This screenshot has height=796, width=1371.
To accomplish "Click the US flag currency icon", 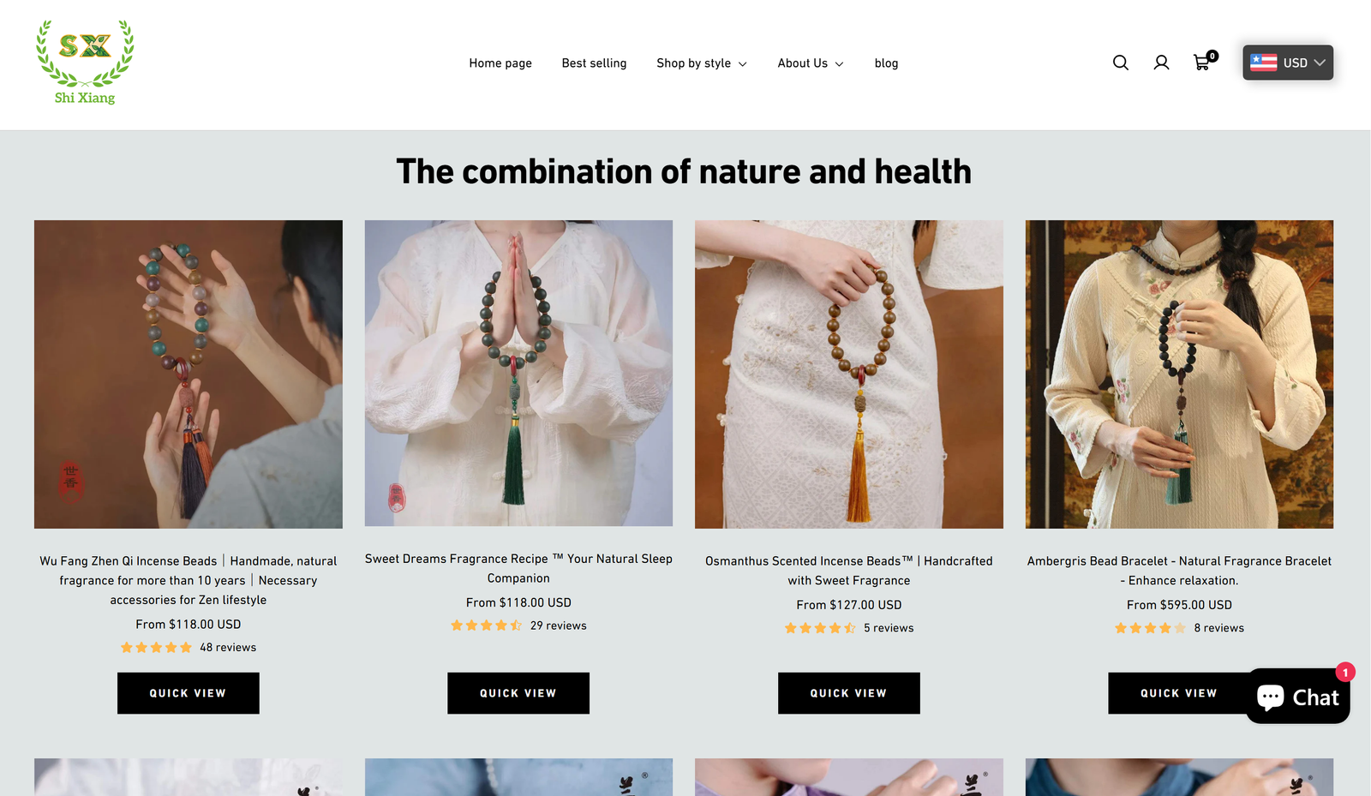I will (x=1263, y=63).
